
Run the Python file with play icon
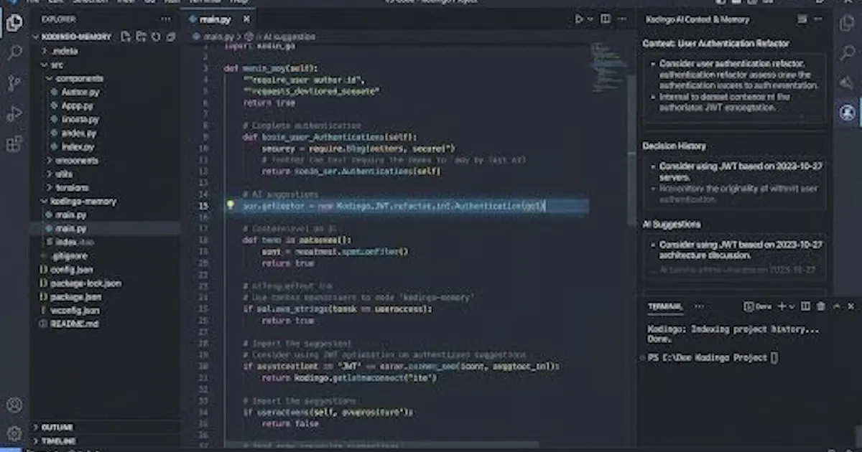point(579,19)
